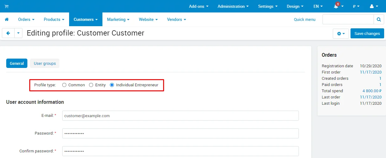Click the search magnifier icon
This screenshot has height=158, width=386.
click(379, 19)
